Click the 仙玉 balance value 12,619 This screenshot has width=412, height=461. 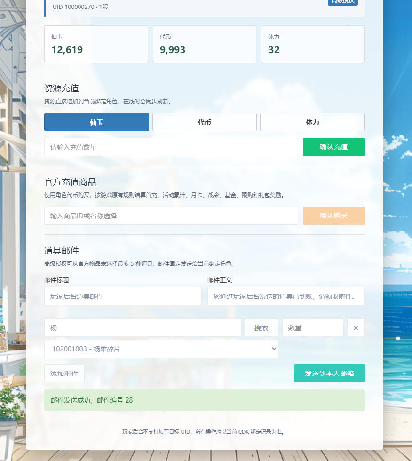(67, 50)
